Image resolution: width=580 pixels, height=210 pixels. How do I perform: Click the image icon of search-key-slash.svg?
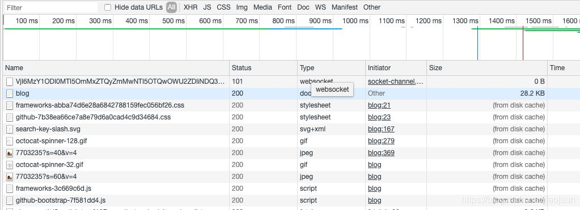point(10,129)
